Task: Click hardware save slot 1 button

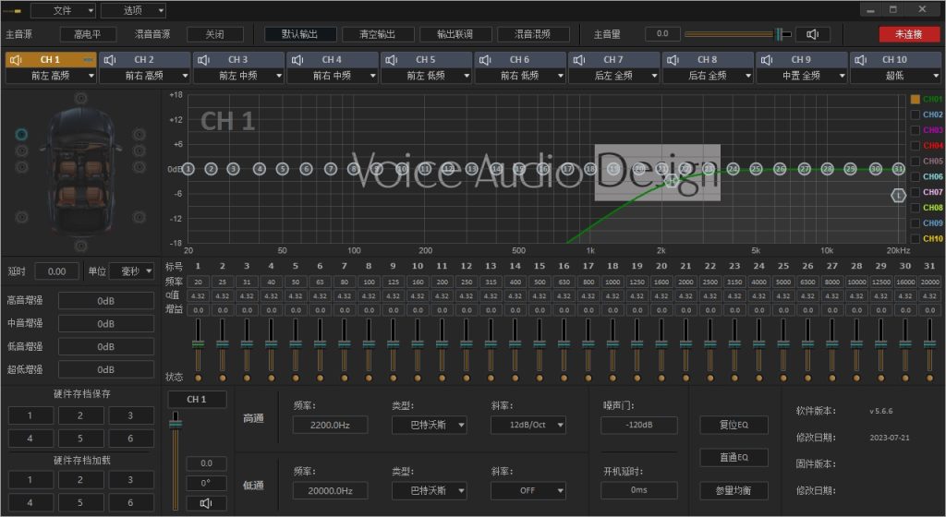Action: [x=30, y=415]
